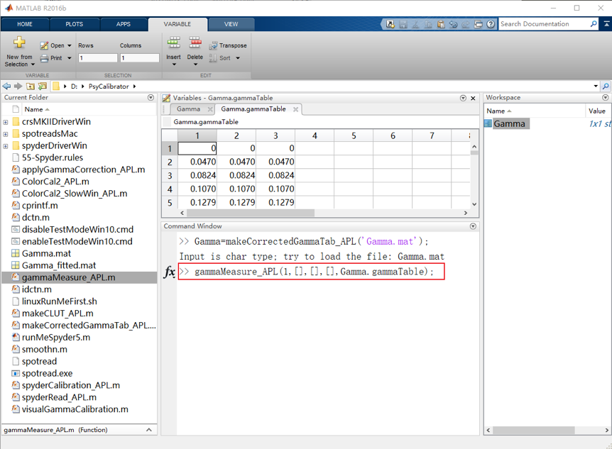The height and width of the screenshot is (449, 612).
Task: Open the New from Selection dropdown arrow
Action: pos(33,65)
